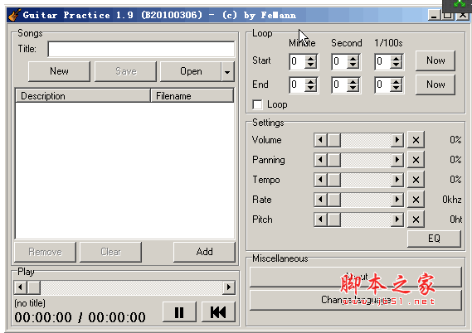The width and height of the screenshot is (472, 333).
Task: Click the Play position slider thumb
Action: pos(34,287)
